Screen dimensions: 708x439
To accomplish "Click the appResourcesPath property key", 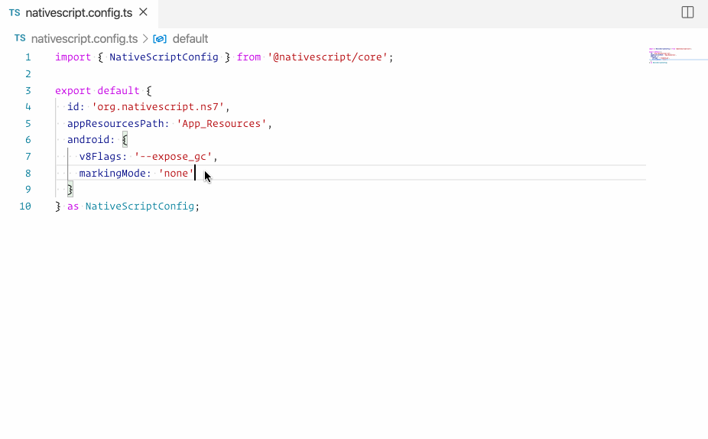I will 115,124.
